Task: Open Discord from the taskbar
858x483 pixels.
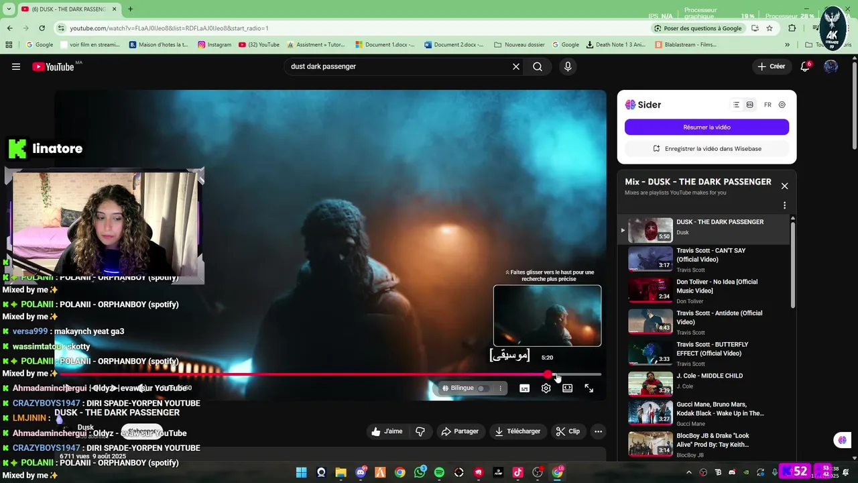Action: pos(361,472)
